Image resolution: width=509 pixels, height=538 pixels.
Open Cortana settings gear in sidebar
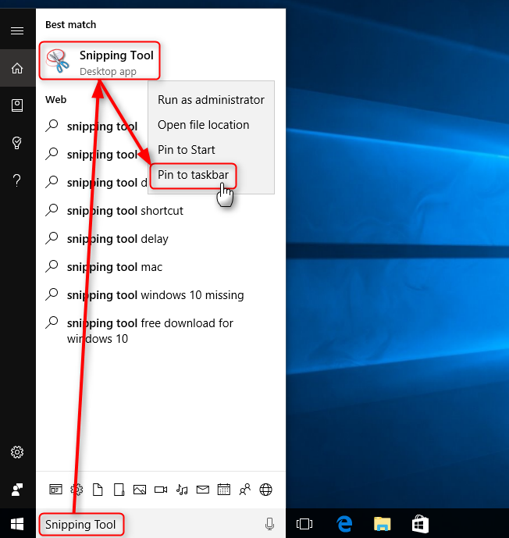coord(17,452)
